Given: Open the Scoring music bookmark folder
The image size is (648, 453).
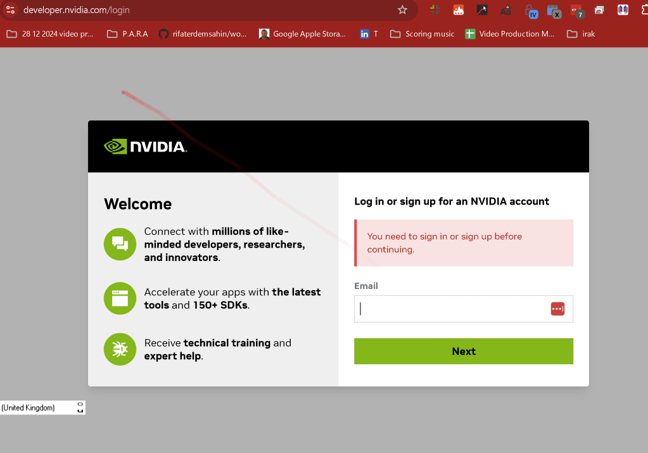Looking at the screenshot, I should tap(422, 34).
